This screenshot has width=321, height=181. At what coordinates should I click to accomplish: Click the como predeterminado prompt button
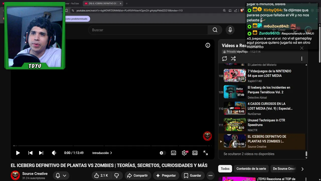click(x=76, y=19)
